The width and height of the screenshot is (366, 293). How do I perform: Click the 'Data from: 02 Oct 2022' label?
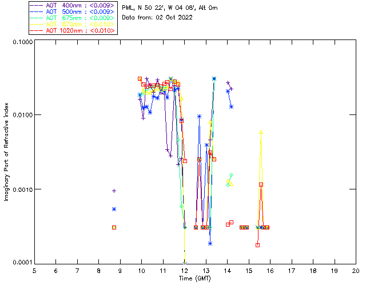157,17
